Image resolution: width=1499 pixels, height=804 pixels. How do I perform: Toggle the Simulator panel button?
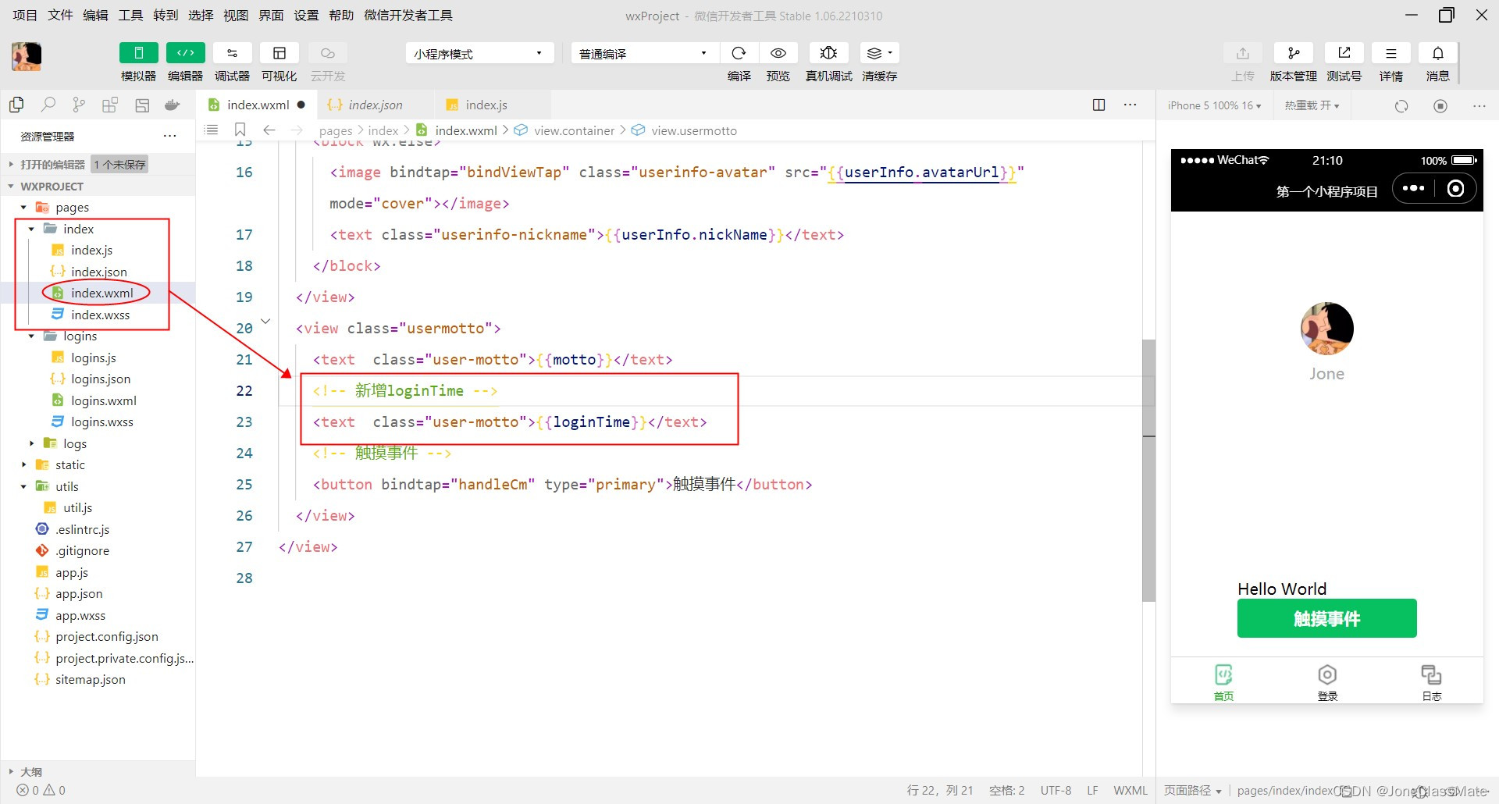139,53
